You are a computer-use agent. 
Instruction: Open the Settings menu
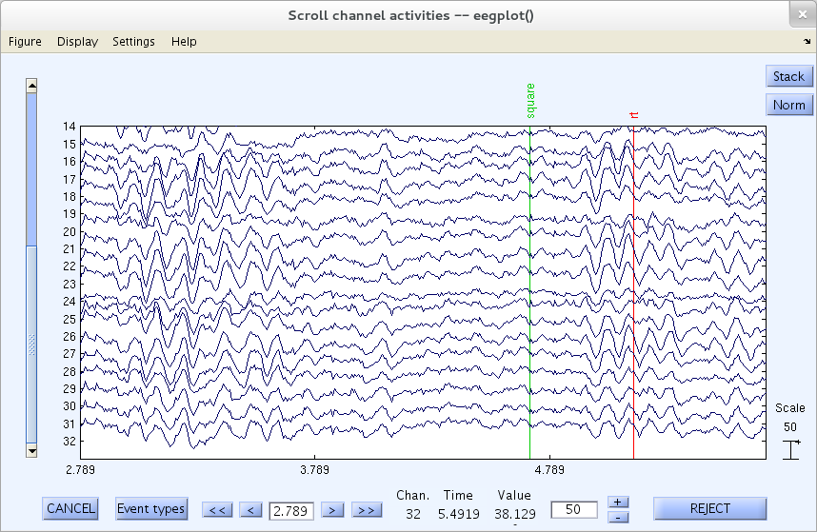click(x=133, y=42)
